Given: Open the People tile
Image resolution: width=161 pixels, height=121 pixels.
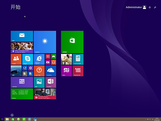Looking at the screenshot, I should (x=16, y=59).
